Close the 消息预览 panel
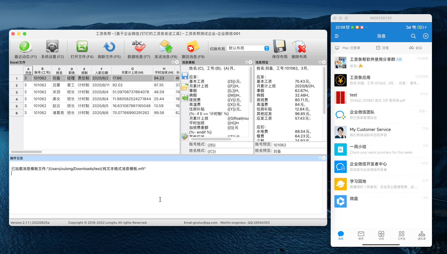The image size is (447, 254). click(x=324, y=62)
